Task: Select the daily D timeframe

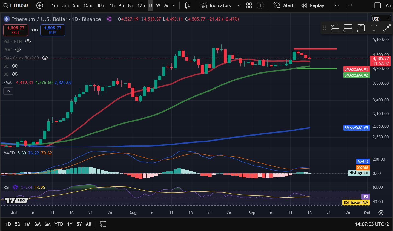Action: pos(150,5)
